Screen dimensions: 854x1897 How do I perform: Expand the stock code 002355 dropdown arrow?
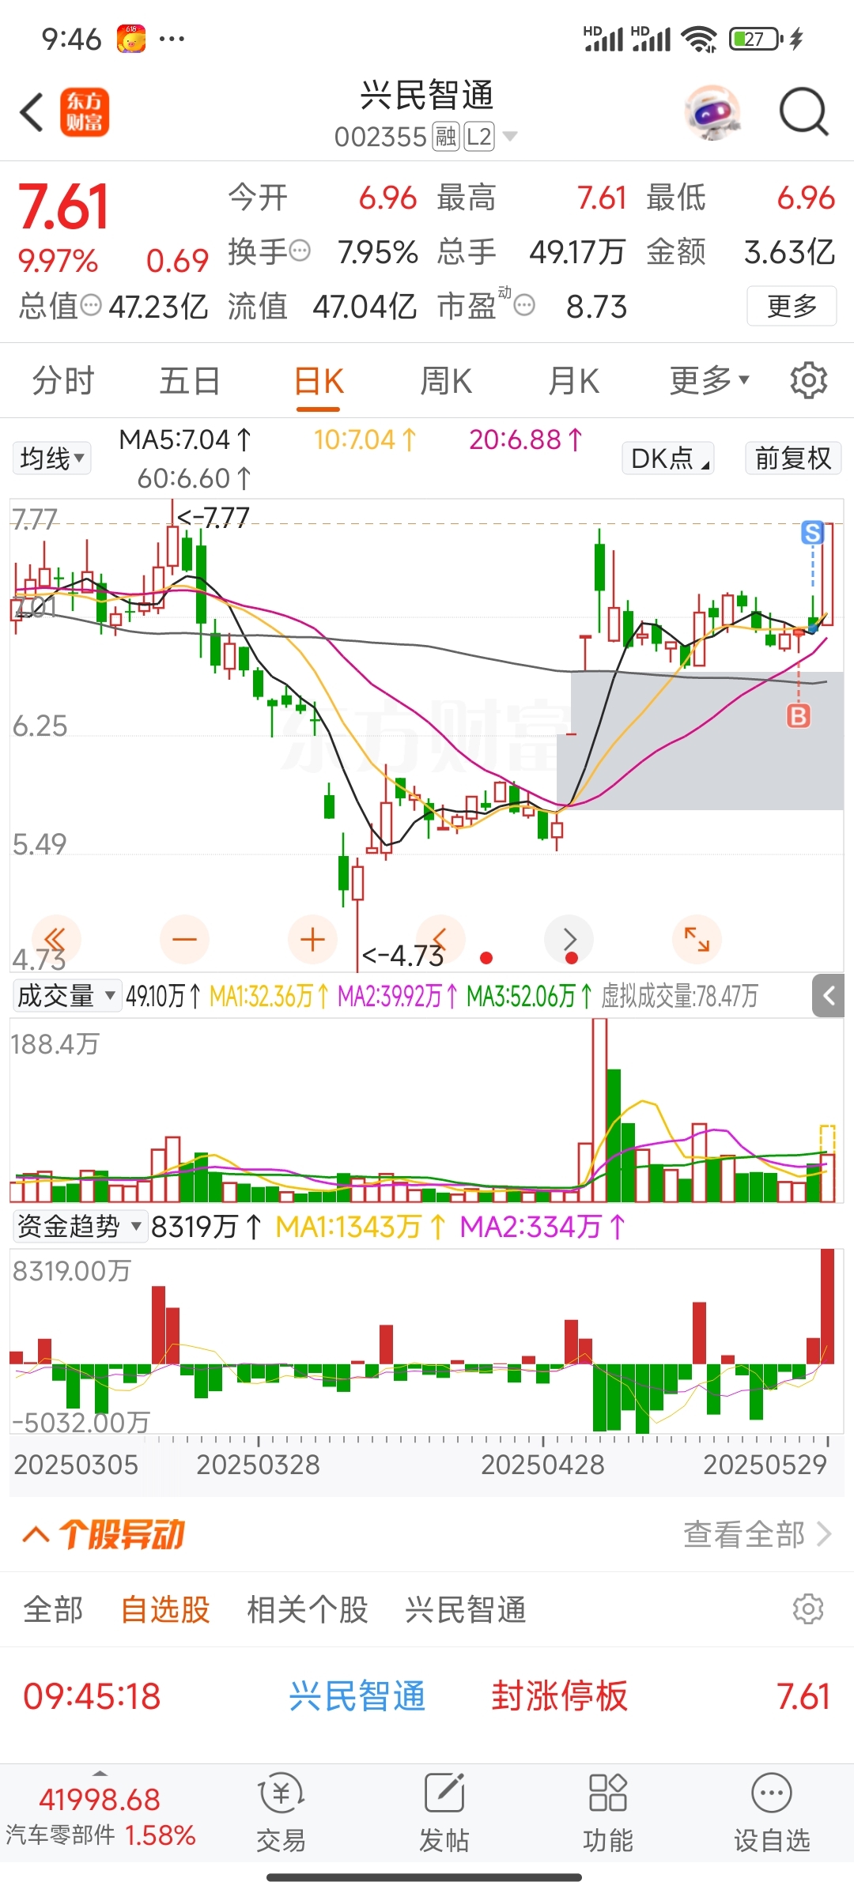510,137
